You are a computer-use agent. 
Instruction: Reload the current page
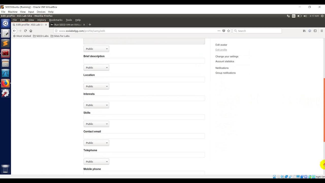pyautogui.click(x=25, y=31)
